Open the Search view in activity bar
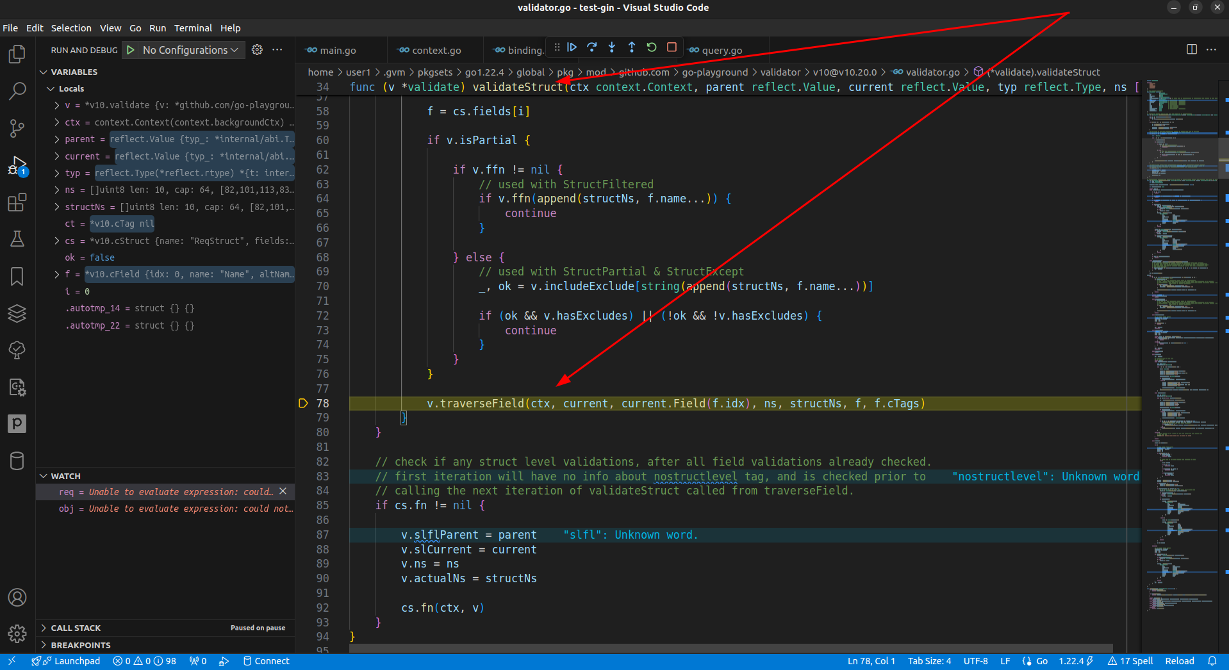 (x=17, y=91)
